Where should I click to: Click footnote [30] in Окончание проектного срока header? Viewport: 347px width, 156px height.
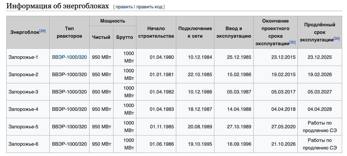pyautogui.click(x=292, y=42)
